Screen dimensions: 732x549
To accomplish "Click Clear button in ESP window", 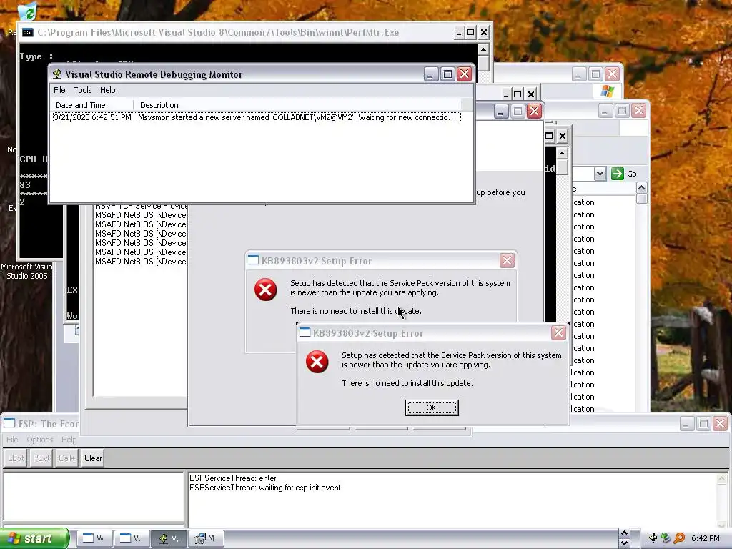I will 93,458.
